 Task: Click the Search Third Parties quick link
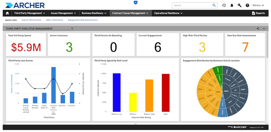pyautogui.click(x=31, y=20)
